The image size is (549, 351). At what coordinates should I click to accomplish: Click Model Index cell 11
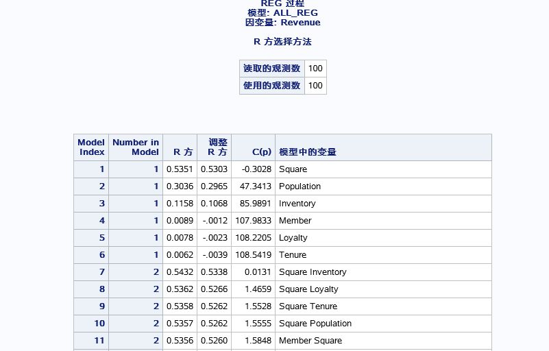click(x=91, y=341)
